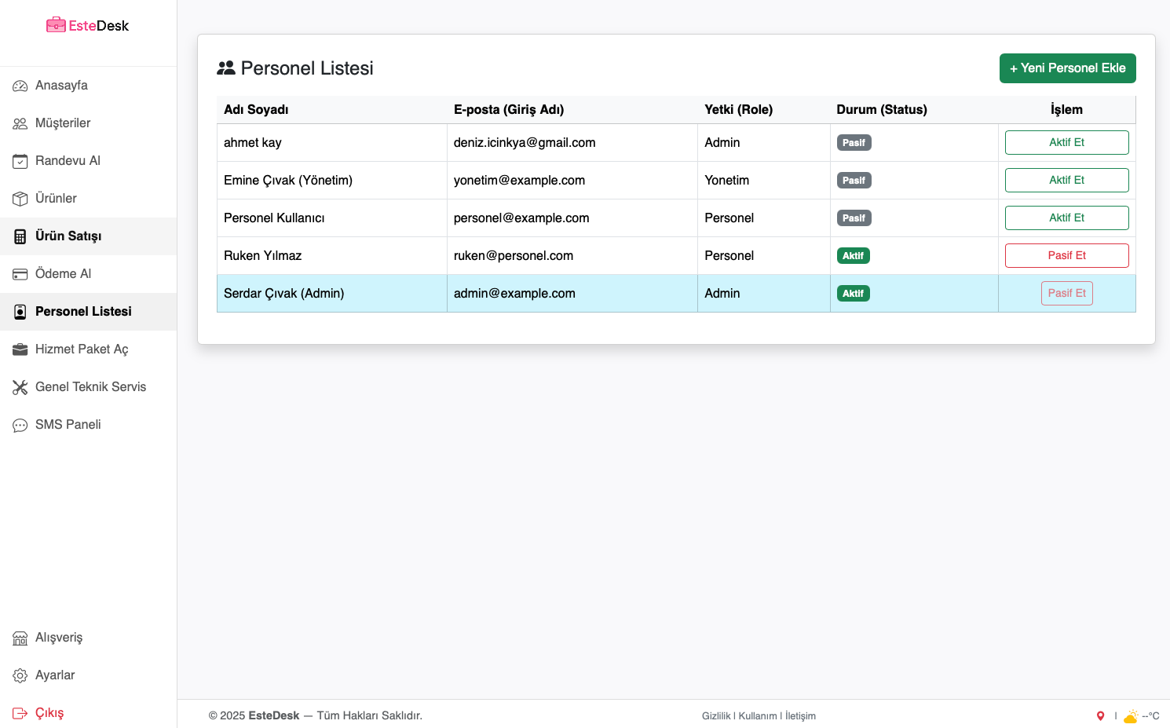Screen dimensions: 1170x728
Task: Click the Ayarlar gear icon
Action: click(20, 675)
